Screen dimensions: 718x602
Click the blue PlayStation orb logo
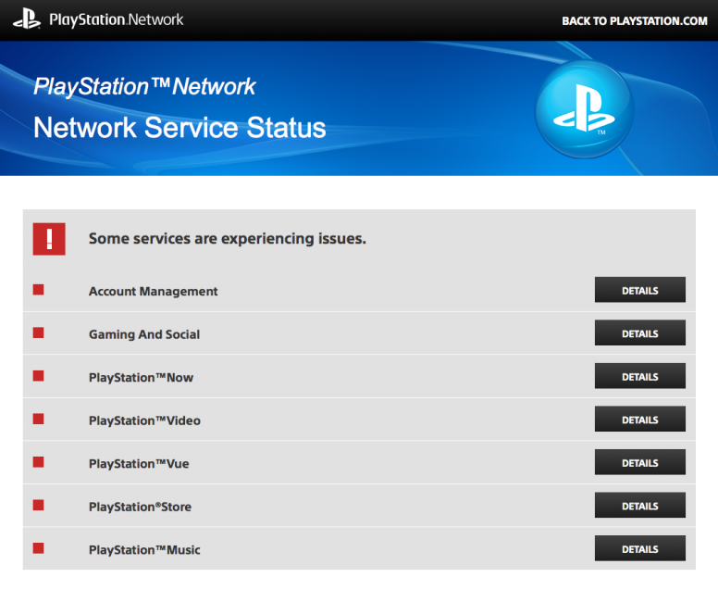pyautogui.click(x=585, y=109)
